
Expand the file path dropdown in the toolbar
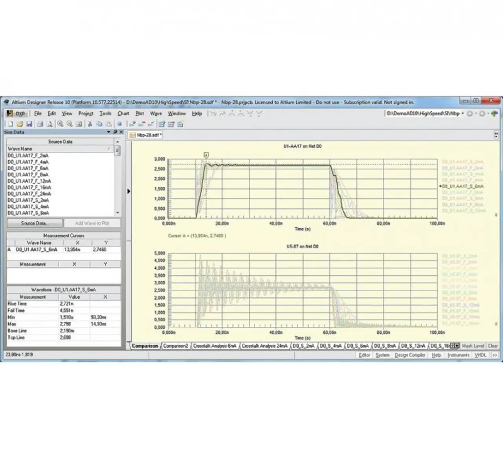click(x=463, y=113)
